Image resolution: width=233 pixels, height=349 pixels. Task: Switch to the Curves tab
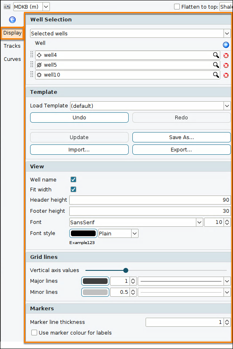tap(12, 59)
